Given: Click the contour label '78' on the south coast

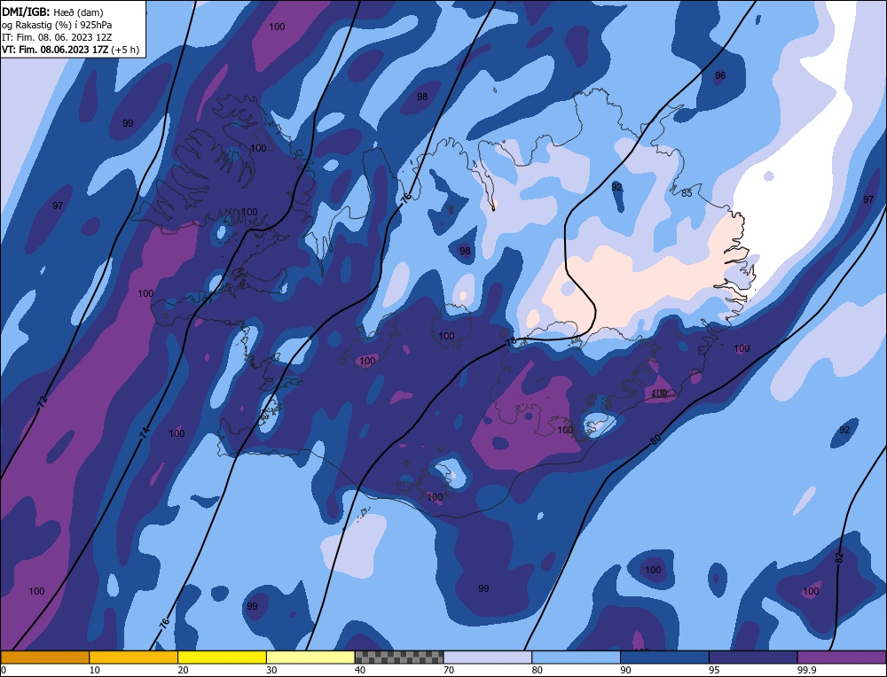Looking at the screenshot, I should pyautogui.click(x=510, y=341).
